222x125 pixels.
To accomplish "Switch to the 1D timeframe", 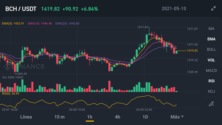I will click(x=145, y=117).
